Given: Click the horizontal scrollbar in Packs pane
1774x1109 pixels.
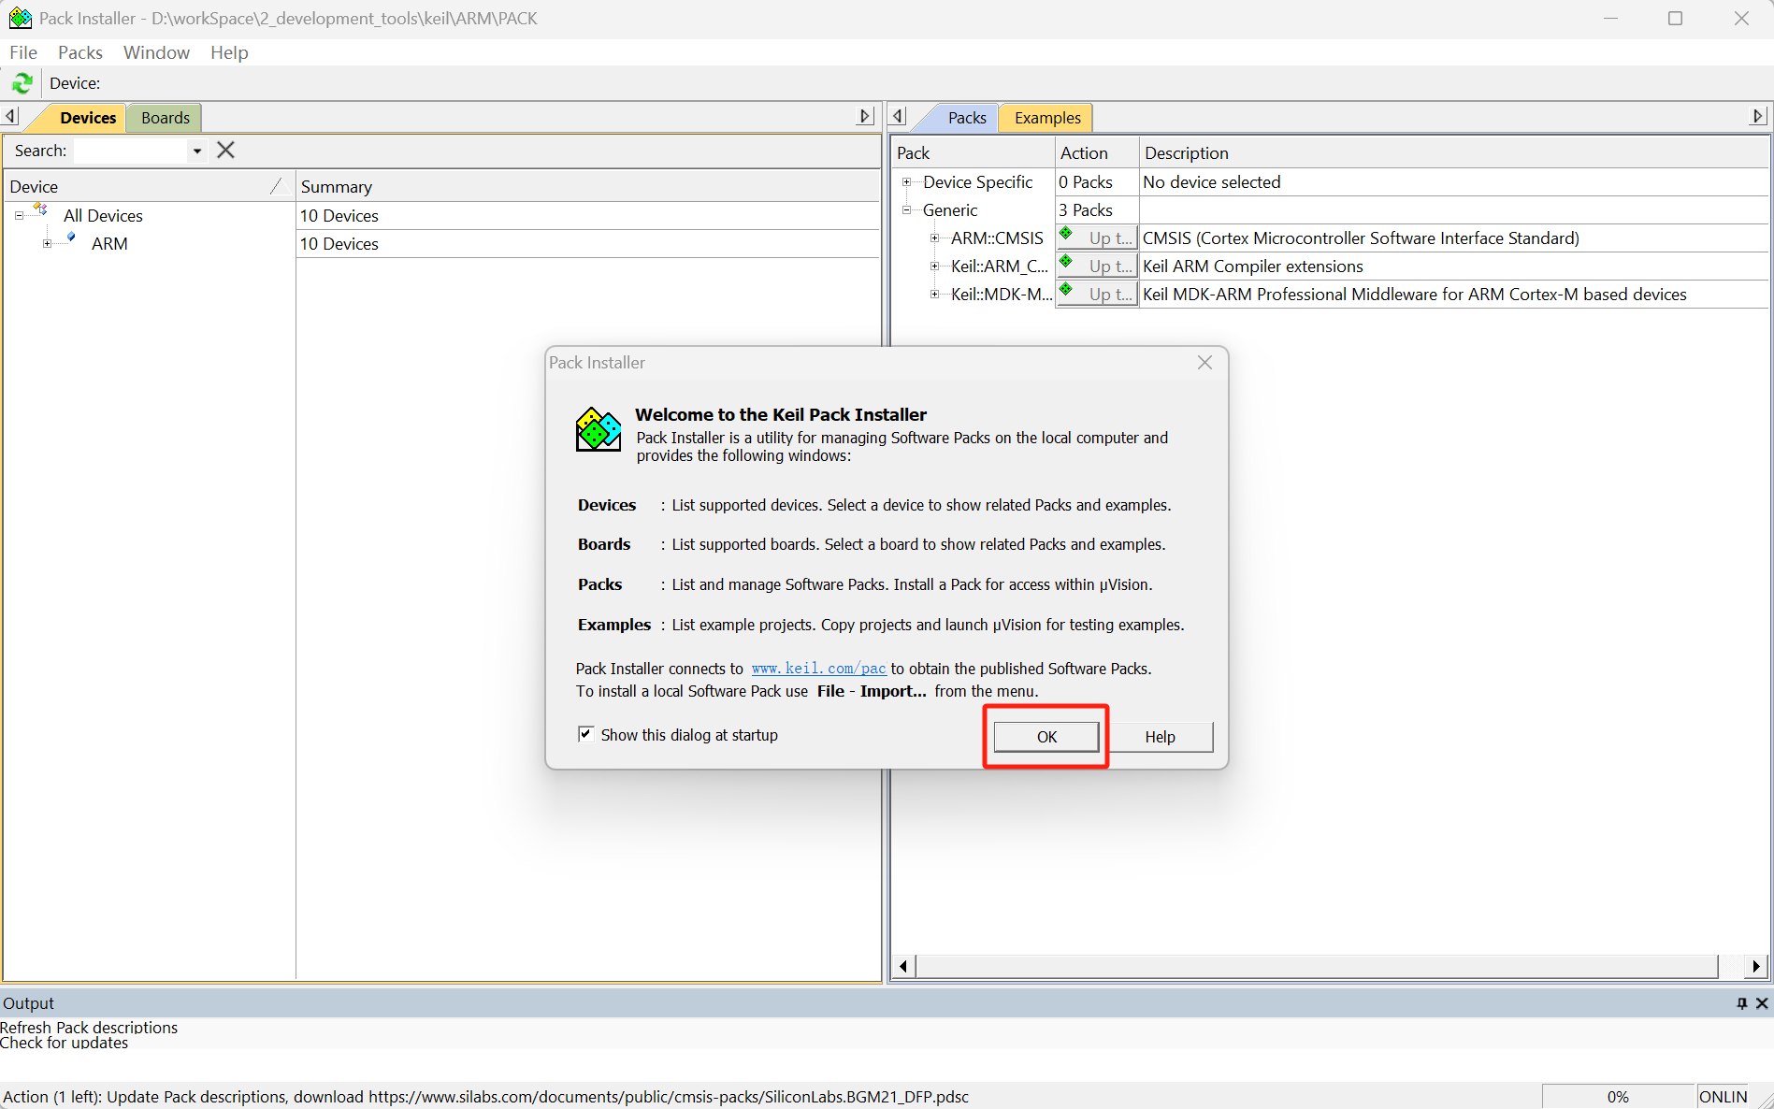Looking at the screenshot, I should click(x=1316, y=966).
